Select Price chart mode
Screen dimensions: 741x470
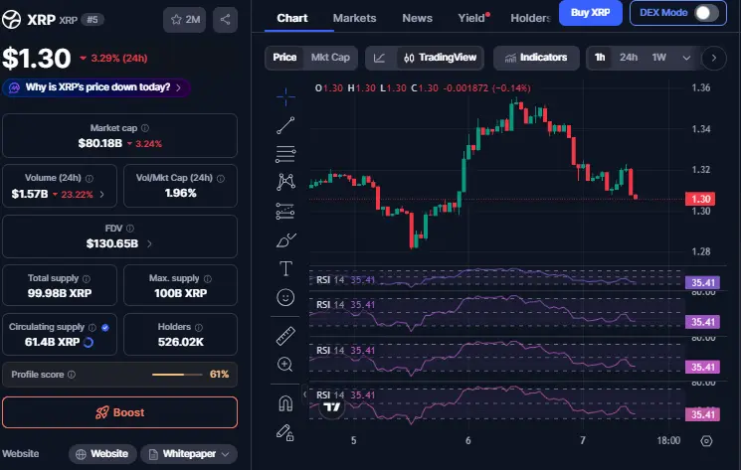tap(284, 58)
